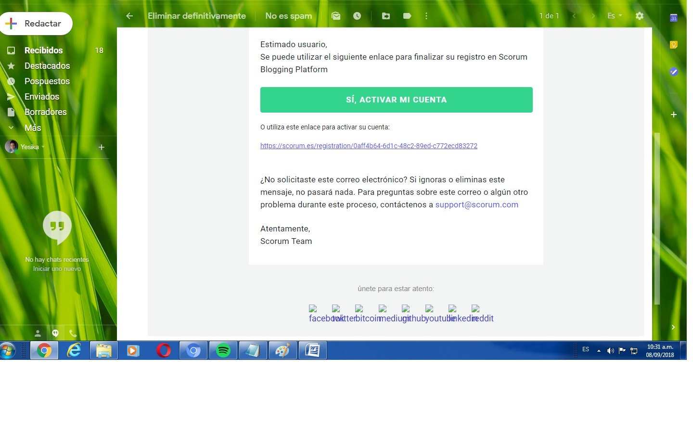Show hidden tray icons arrow
The image size is (693, 433).
(x=599, y=351)
